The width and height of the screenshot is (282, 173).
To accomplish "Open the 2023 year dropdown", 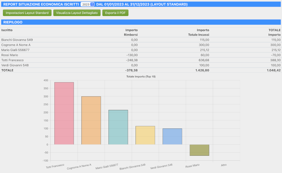I will pos(88,4).
